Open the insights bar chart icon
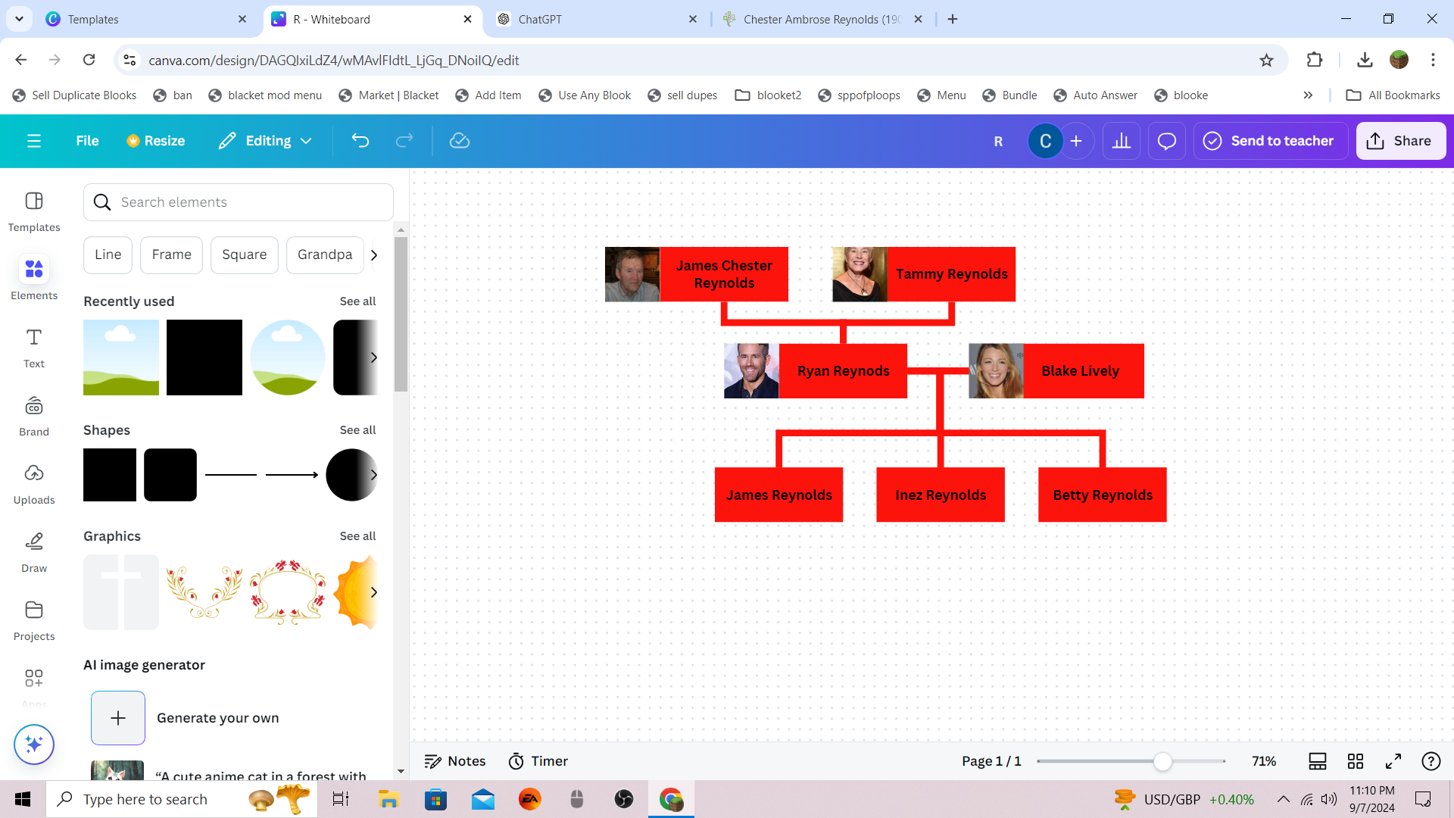Image resolution: width=1454 pixels, height=818 pixels. click(x=1122, y=141)
